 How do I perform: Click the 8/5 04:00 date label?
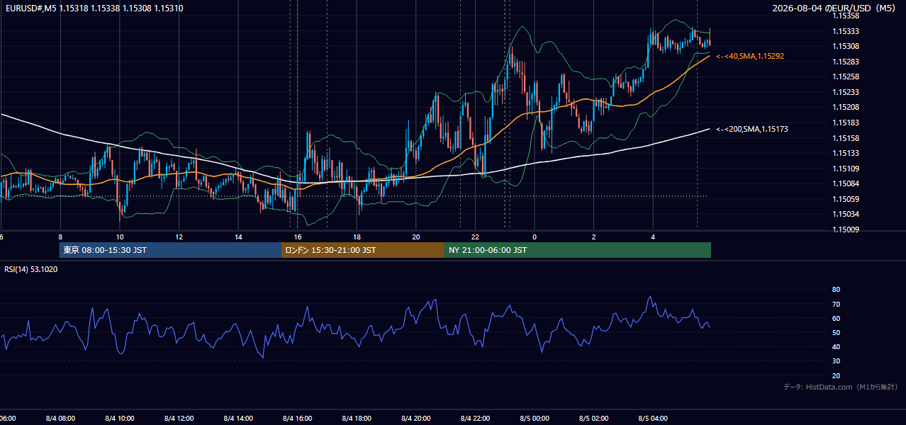(x=653, y=418)
